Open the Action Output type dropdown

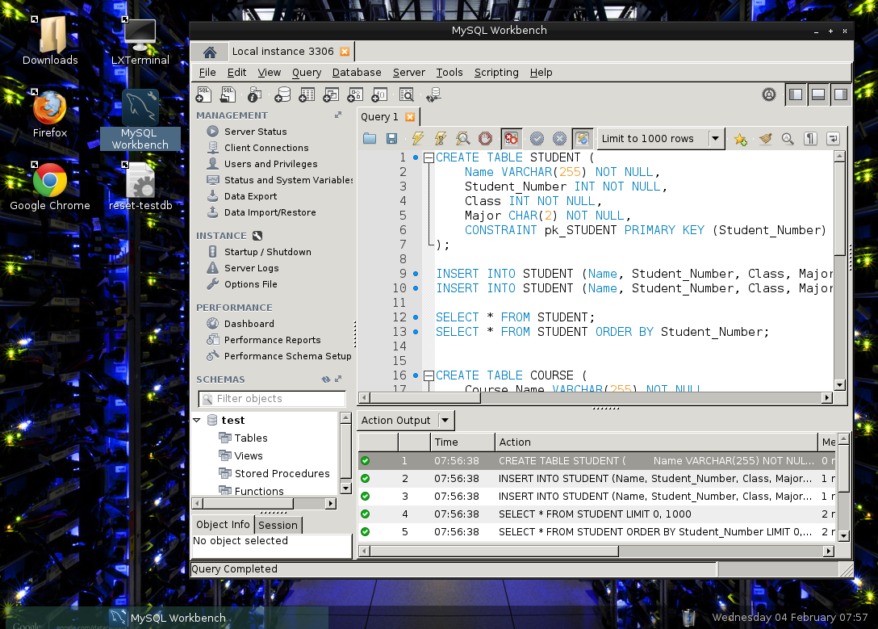(x=445, y=420)
